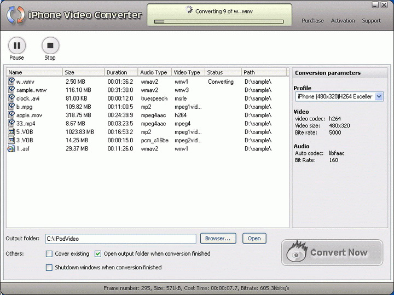Image resolution: width=394 pixels, height=295 pixels.
Task: Click the 480x320 video size value
Action: click(339, 126)
